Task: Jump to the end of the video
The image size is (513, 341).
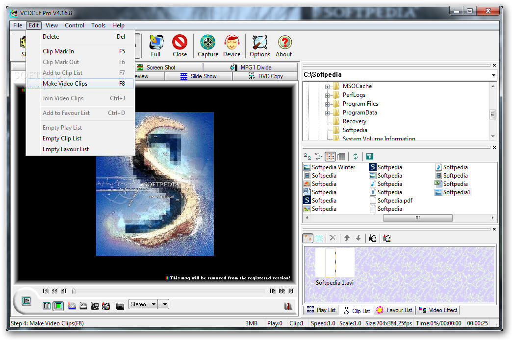Action: coord(291,291)
